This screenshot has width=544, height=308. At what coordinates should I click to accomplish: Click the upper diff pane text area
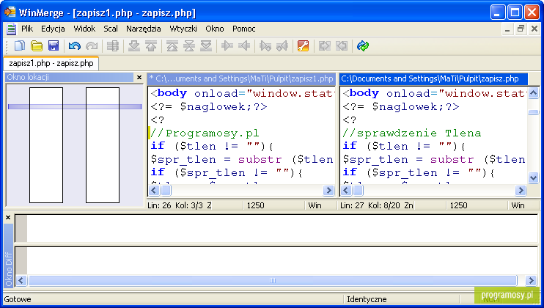click(282, 229)
